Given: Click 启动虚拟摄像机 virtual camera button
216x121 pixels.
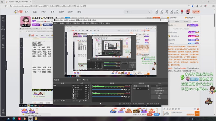Looking at the screenshot, I should tap(159, 91).
